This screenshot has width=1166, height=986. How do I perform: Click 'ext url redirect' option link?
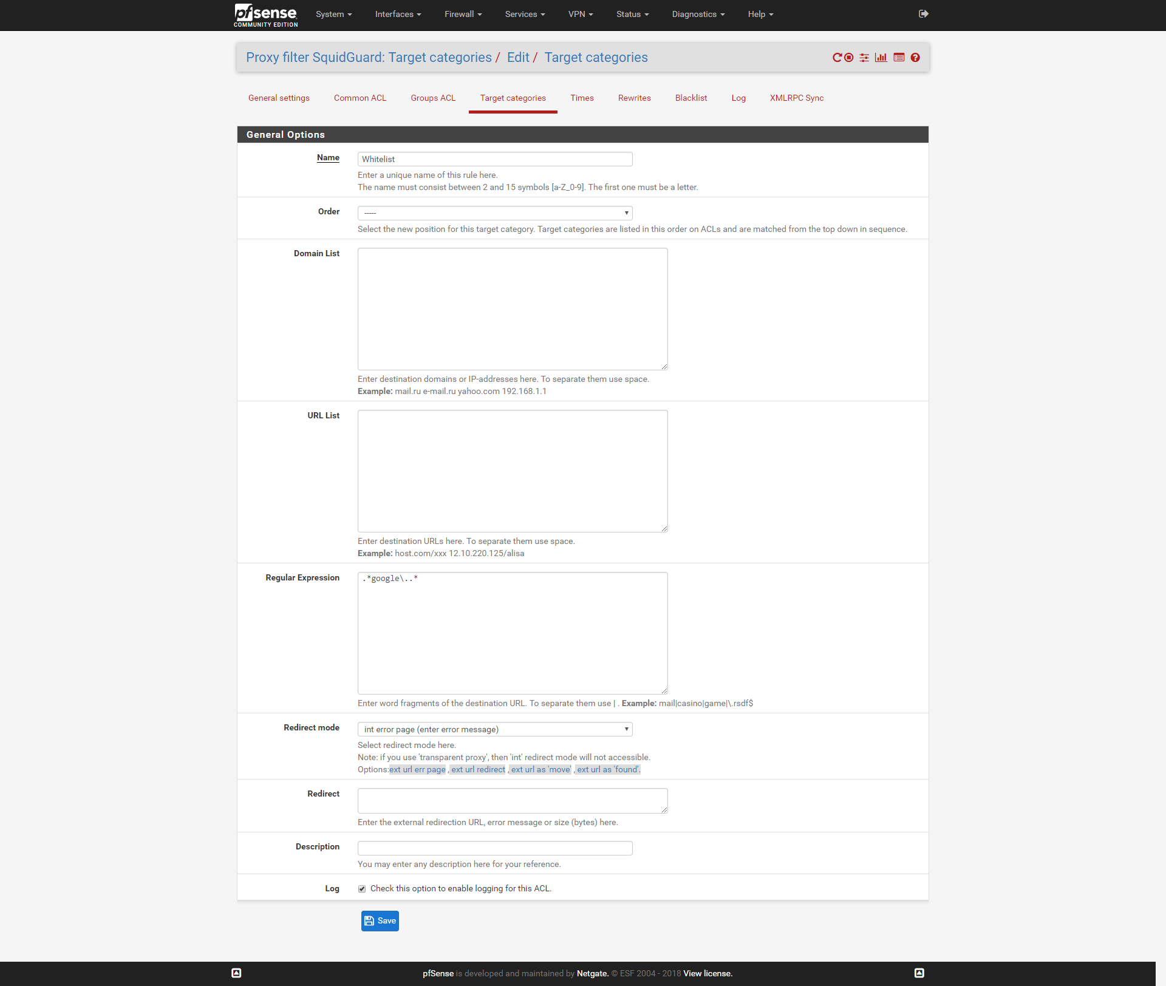tap(478, 770)
